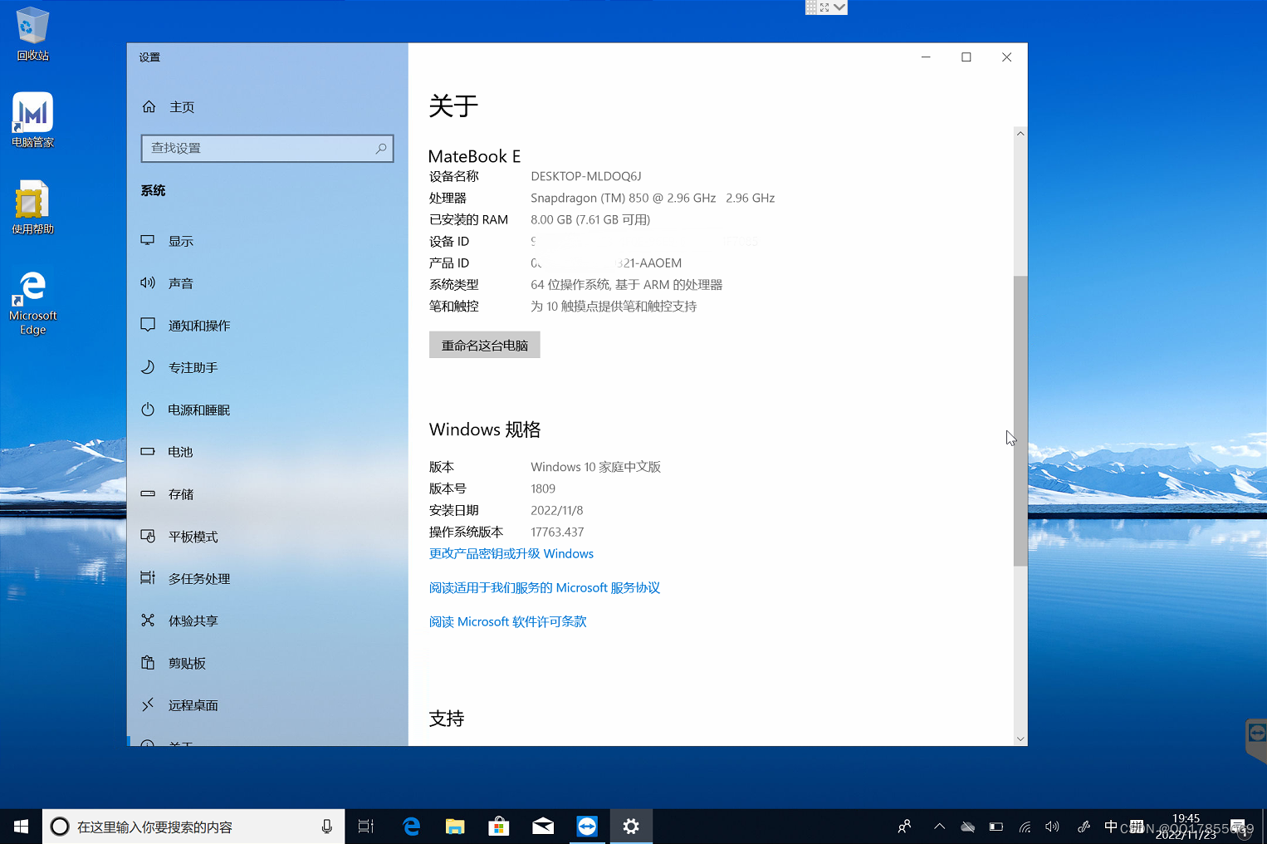
Task: Launch the Microsoft Edge desktop shortcut
Action: (32, 302)
